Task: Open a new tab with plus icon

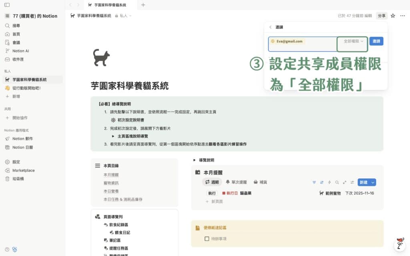Action: 143,5
